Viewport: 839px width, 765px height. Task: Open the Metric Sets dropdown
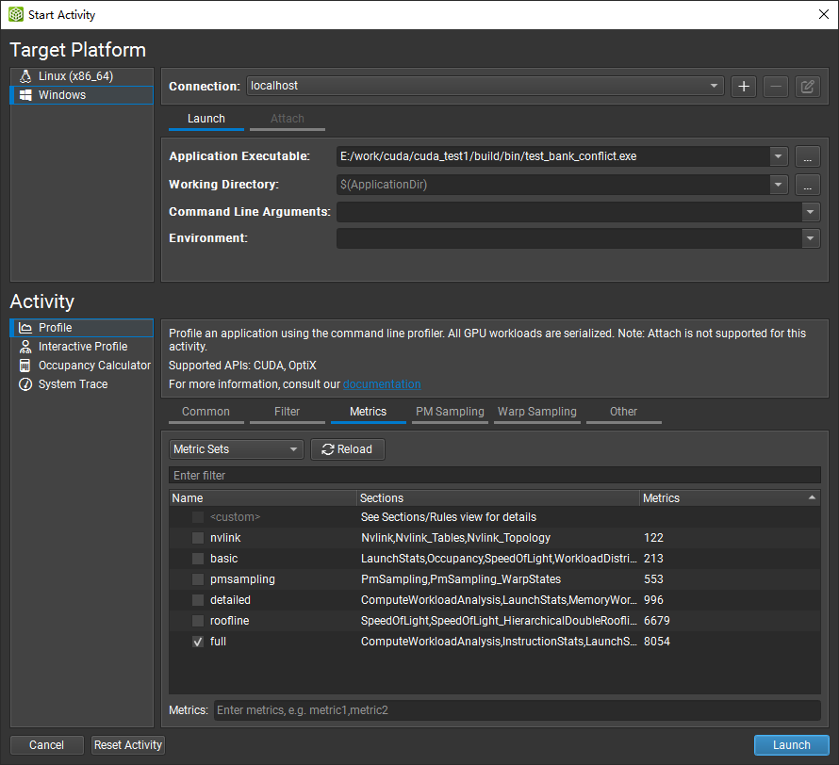tap(236, 449)
